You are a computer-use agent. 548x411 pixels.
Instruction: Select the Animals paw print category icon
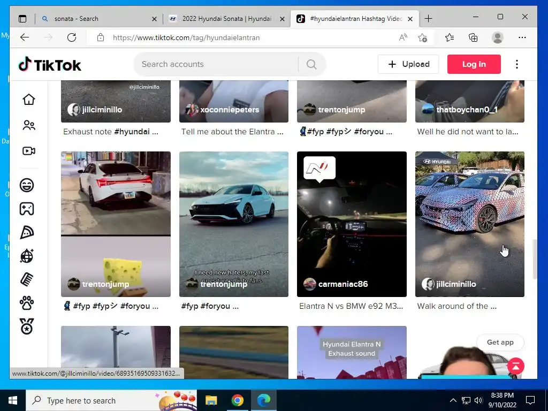coord(27,303)
